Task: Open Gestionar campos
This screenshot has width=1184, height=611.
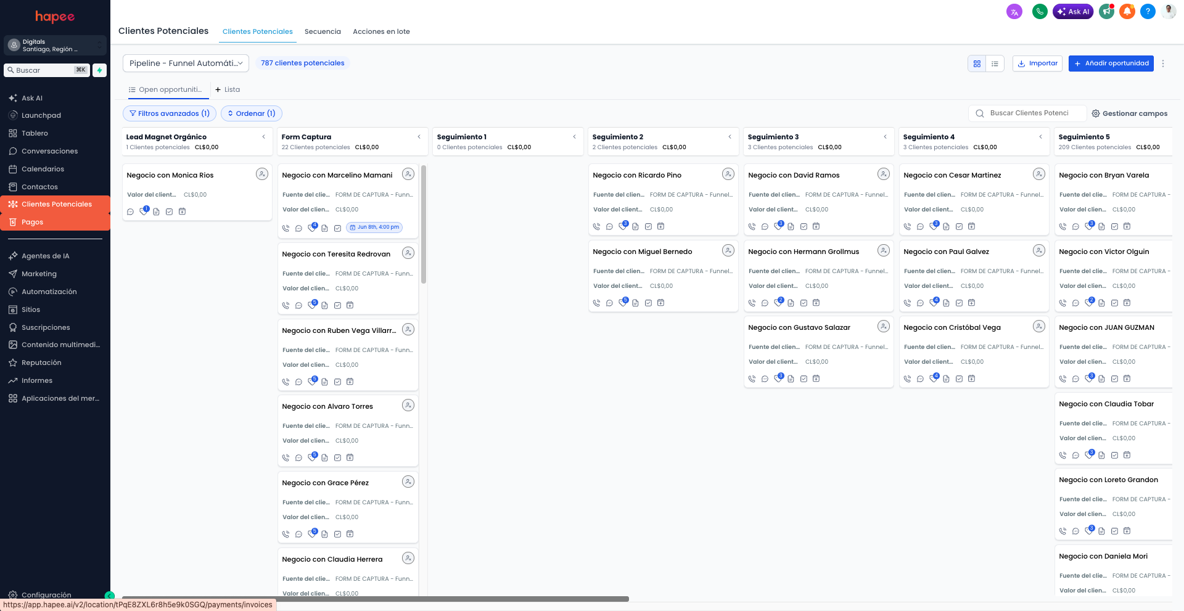Action: [x=1130, y=113]
